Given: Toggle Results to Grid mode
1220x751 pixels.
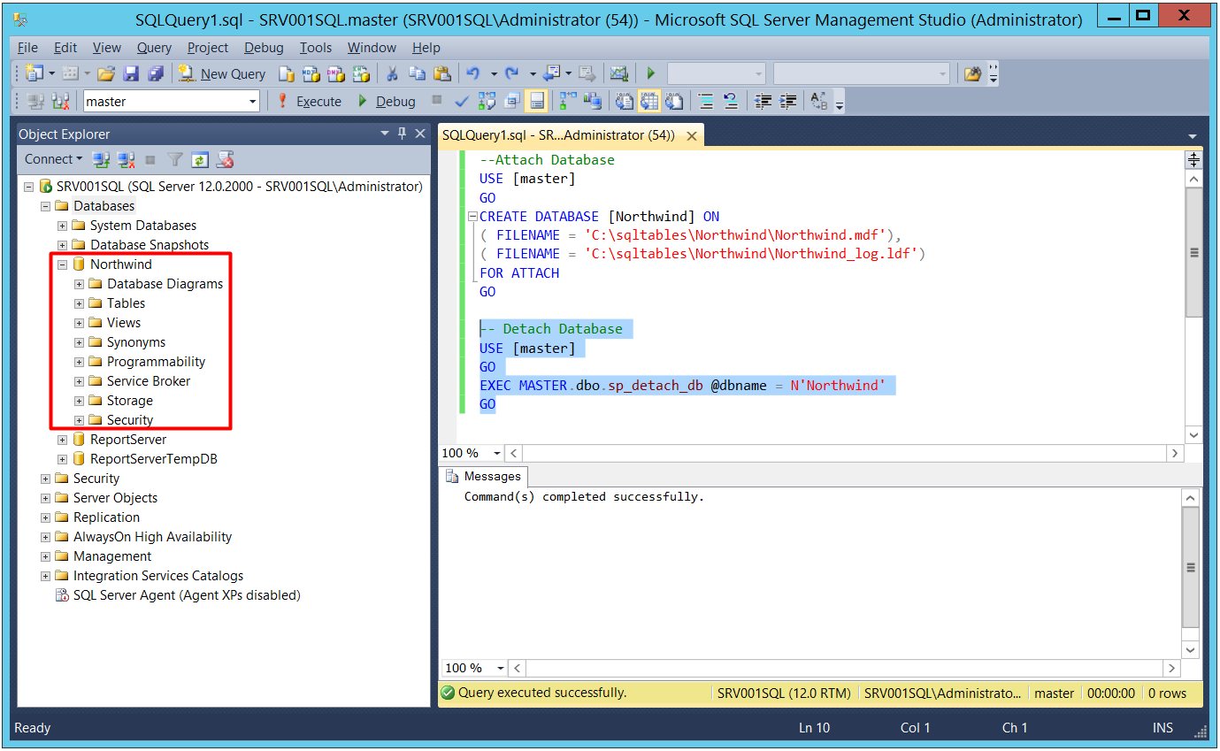Looking at the screenshot, I should 649,101.
